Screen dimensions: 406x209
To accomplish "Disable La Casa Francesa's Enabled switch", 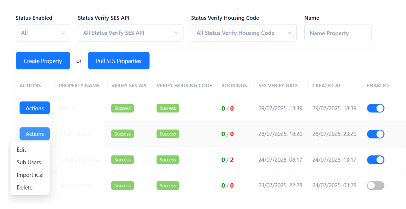I will coord(375,160).
